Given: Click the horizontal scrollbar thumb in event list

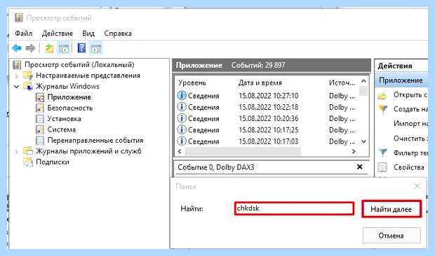Looking at the screenshot, I should [243, 151].
